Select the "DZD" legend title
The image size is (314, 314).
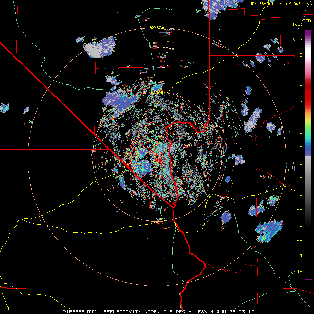(x=307, y=21)
